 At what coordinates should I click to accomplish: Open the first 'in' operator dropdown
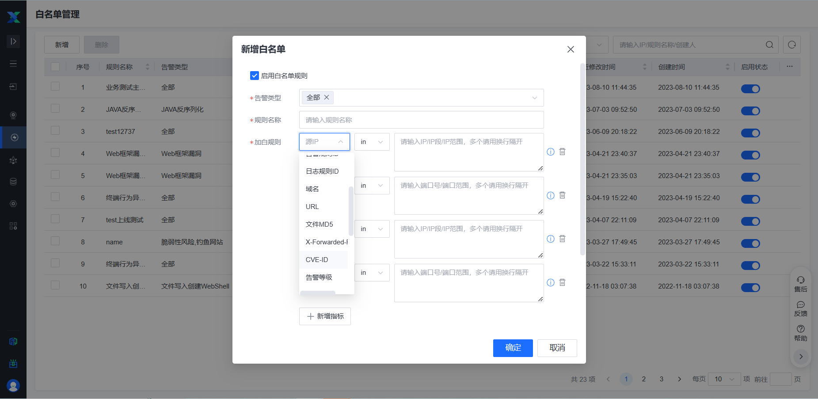(x=372, y=142)
